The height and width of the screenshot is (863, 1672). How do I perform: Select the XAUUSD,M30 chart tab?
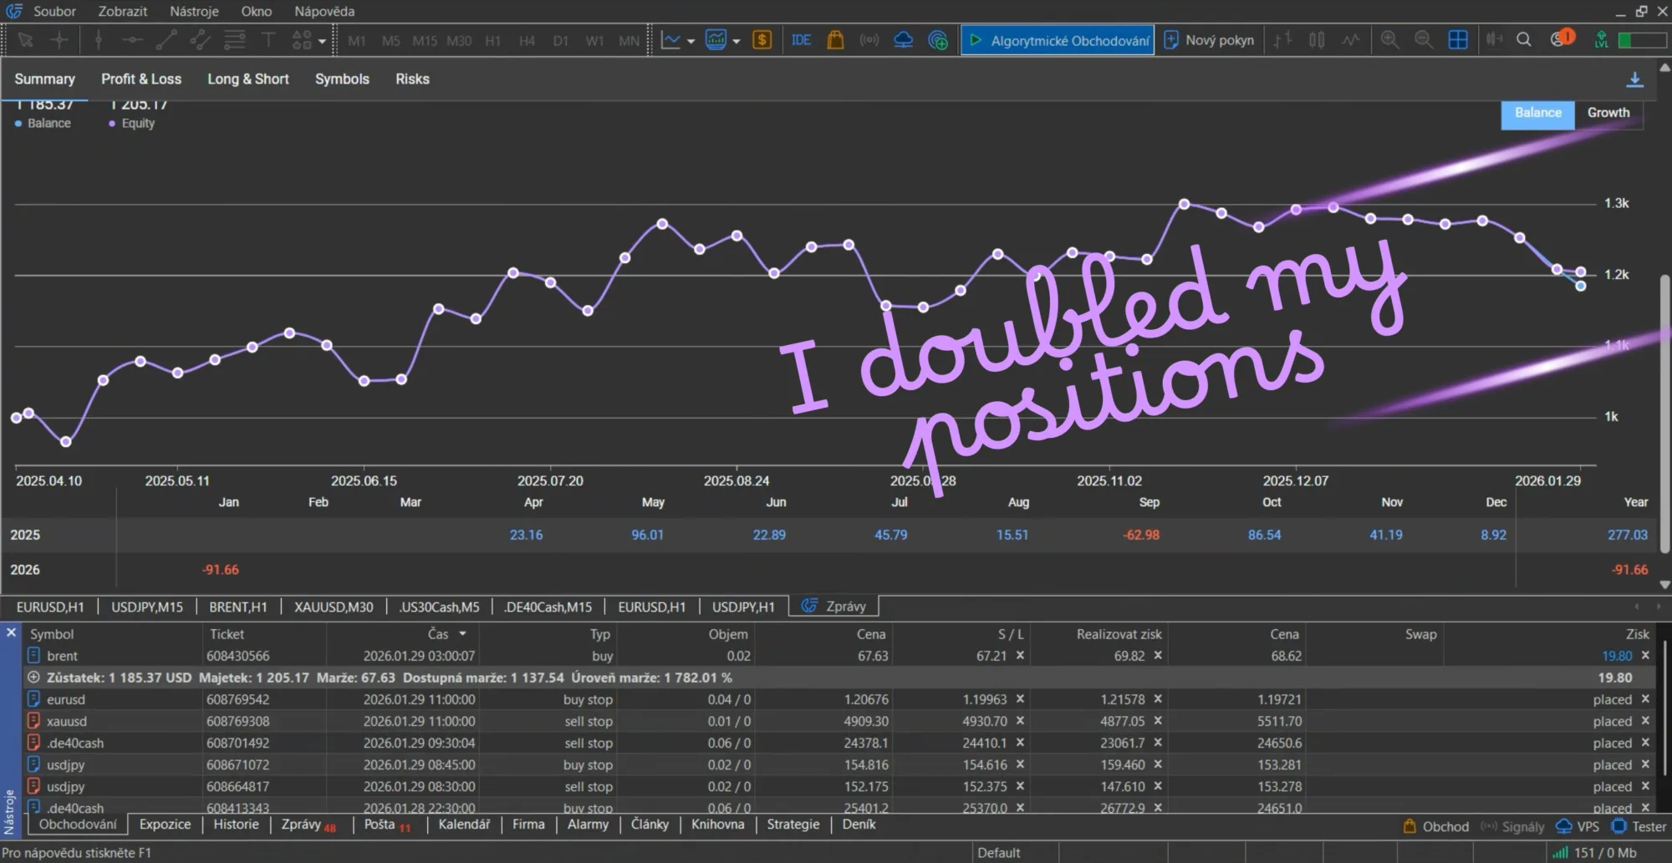coord(334,607)
